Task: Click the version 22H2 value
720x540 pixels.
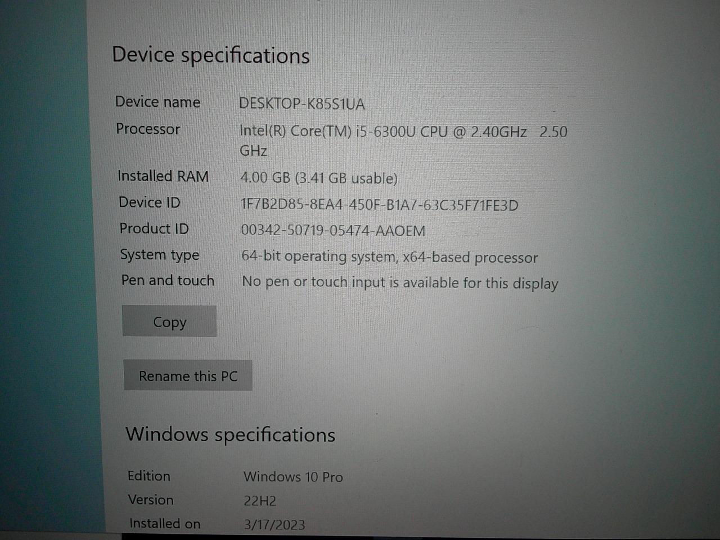Action: pyautogui.click(x=260, y=501)
